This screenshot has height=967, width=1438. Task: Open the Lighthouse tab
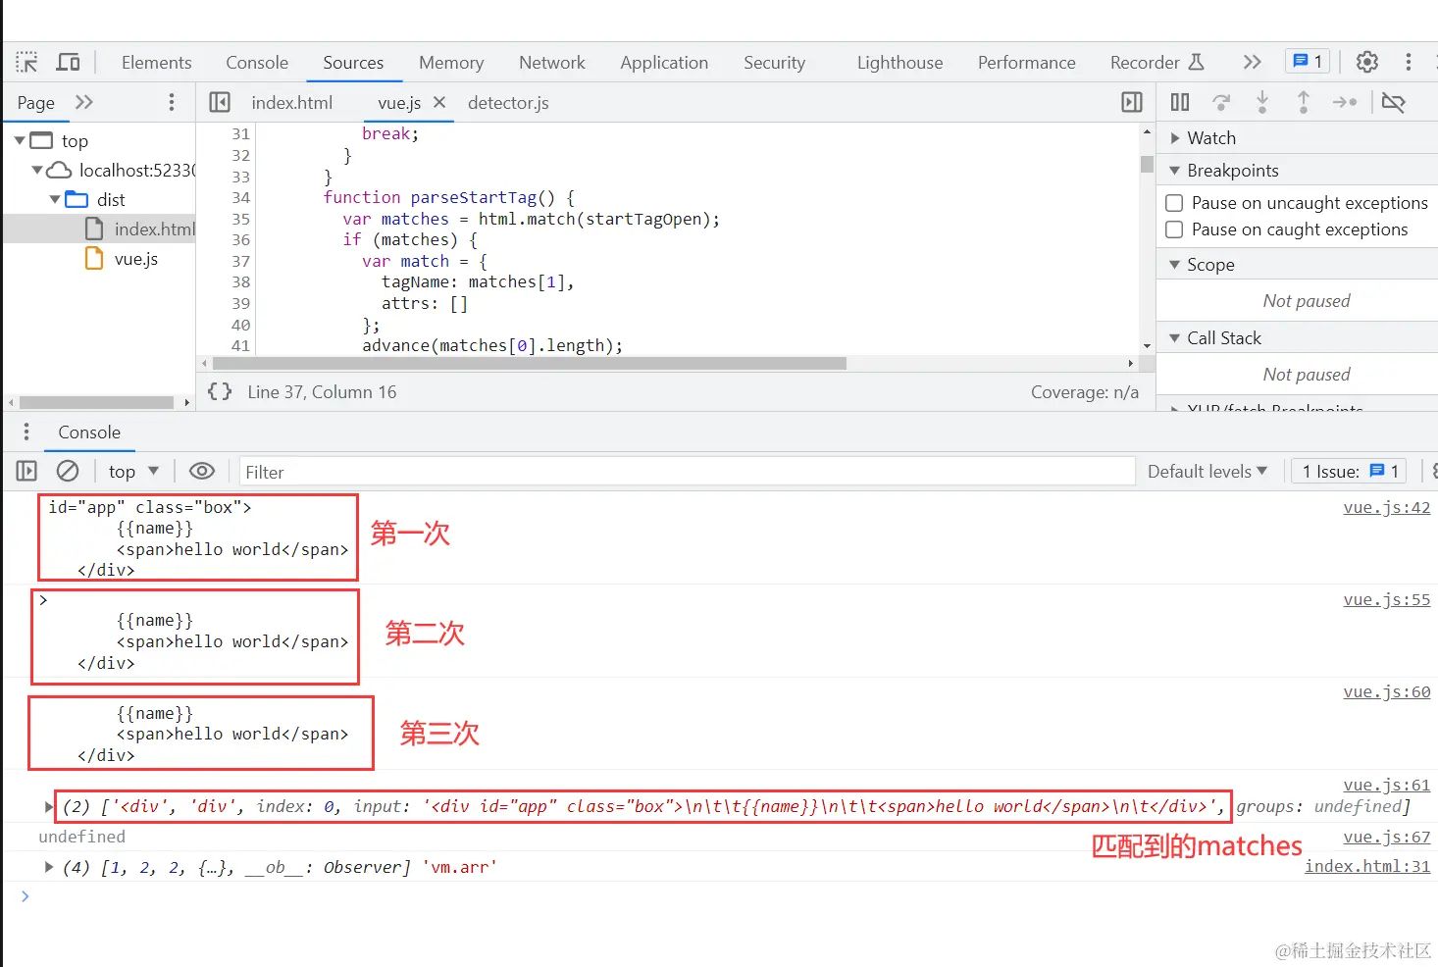coord(899,62)
